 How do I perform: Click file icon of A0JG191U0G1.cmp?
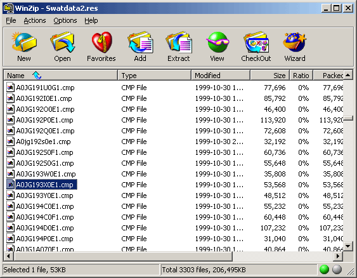10,88
